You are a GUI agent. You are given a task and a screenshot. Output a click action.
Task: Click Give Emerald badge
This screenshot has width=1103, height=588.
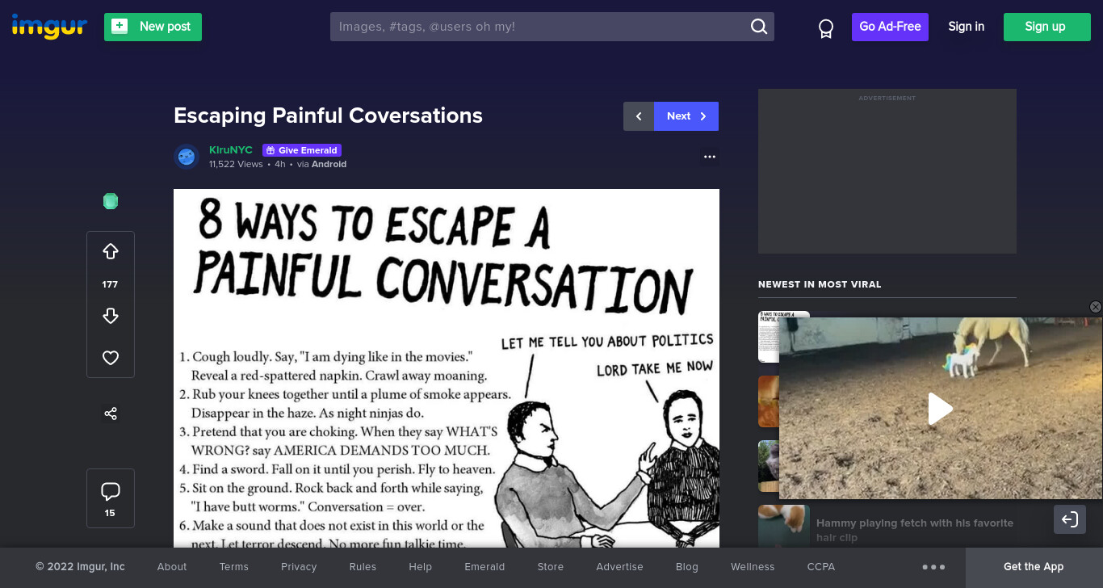tap(302, 150)
